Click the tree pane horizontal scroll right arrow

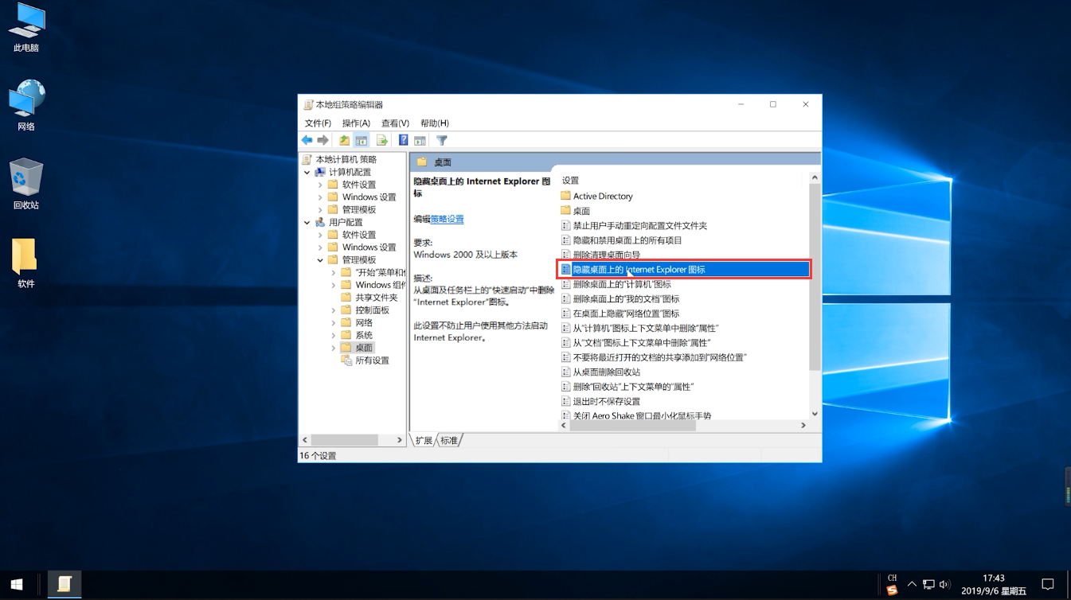(399, 440)
